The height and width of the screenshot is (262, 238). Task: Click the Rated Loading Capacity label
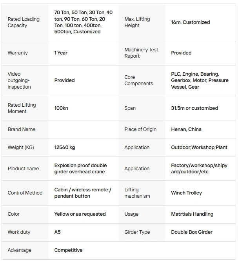24,22
